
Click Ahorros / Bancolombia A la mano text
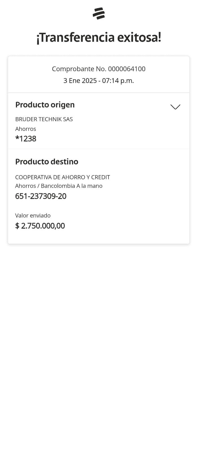click(59, 186)
